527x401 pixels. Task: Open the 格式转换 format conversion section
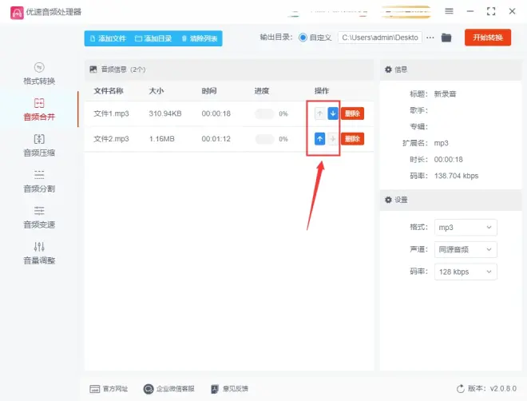click(x=39, y=74)
